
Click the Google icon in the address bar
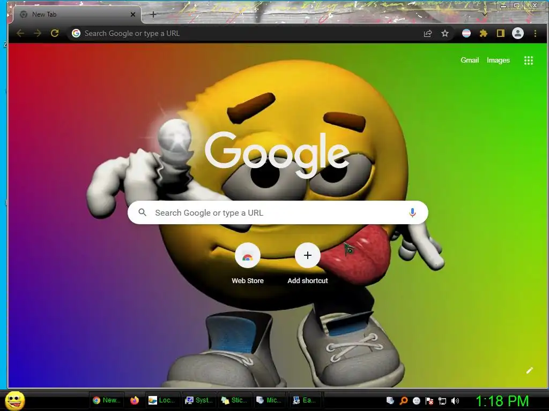tap(76, 34)
